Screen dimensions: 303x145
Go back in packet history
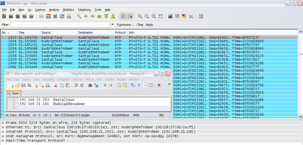86,16
